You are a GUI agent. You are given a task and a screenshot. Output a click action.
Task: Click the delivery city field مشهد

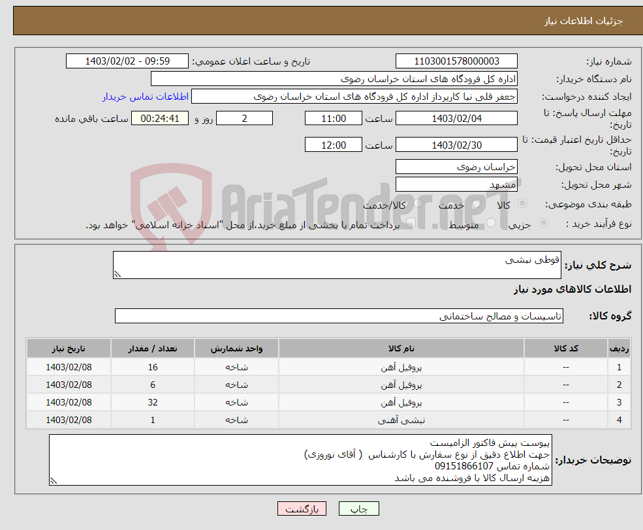[456, 184]
